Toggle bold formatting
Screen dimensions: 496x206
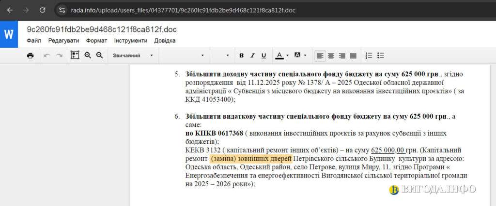[241, 55]
